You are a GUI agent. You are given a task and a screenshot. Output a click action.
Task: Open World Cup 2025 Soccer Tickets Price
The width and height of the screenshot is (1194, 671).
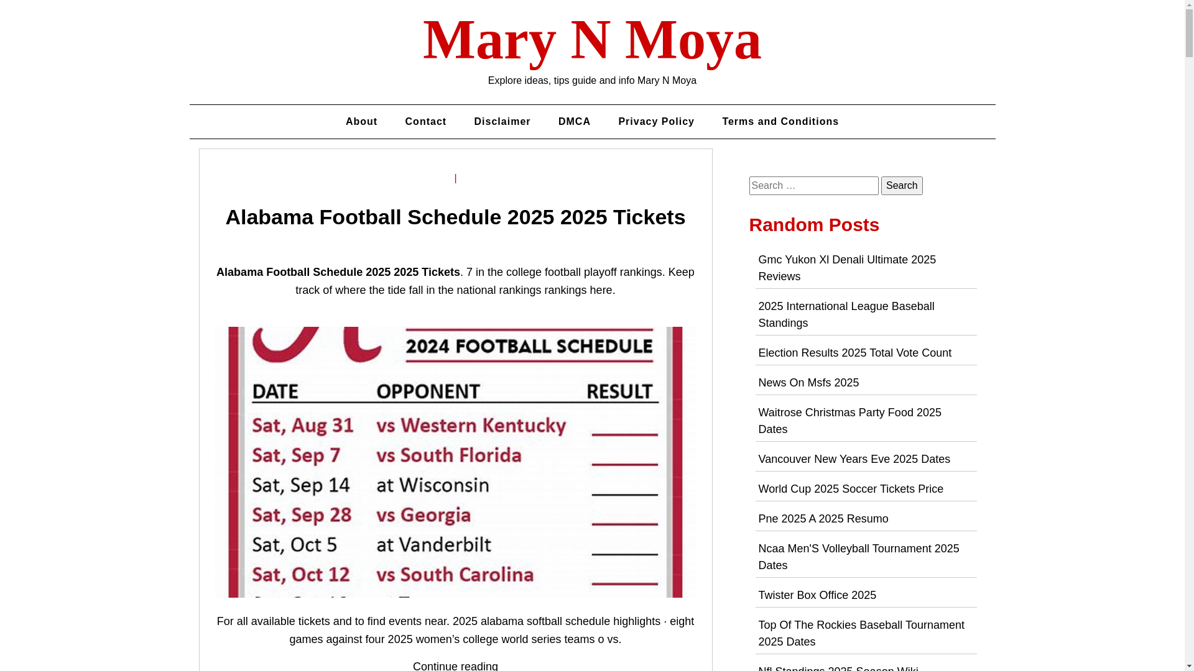[x=850, y=489]
